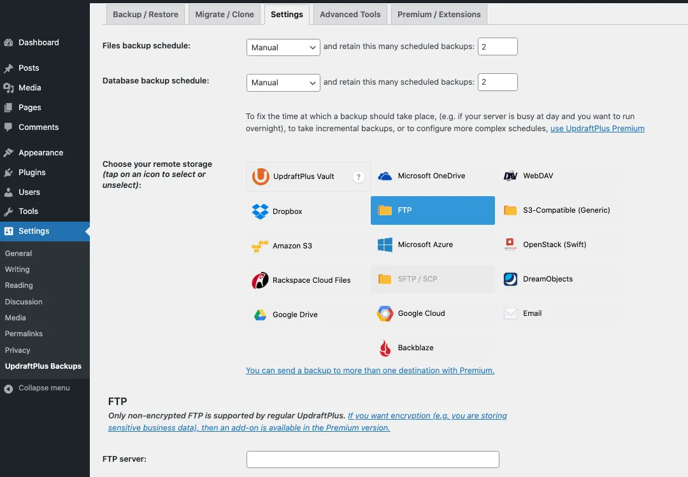Unselect the highlighted FTP folder icon
The image size is (688, 477).
tap(385, 210)
